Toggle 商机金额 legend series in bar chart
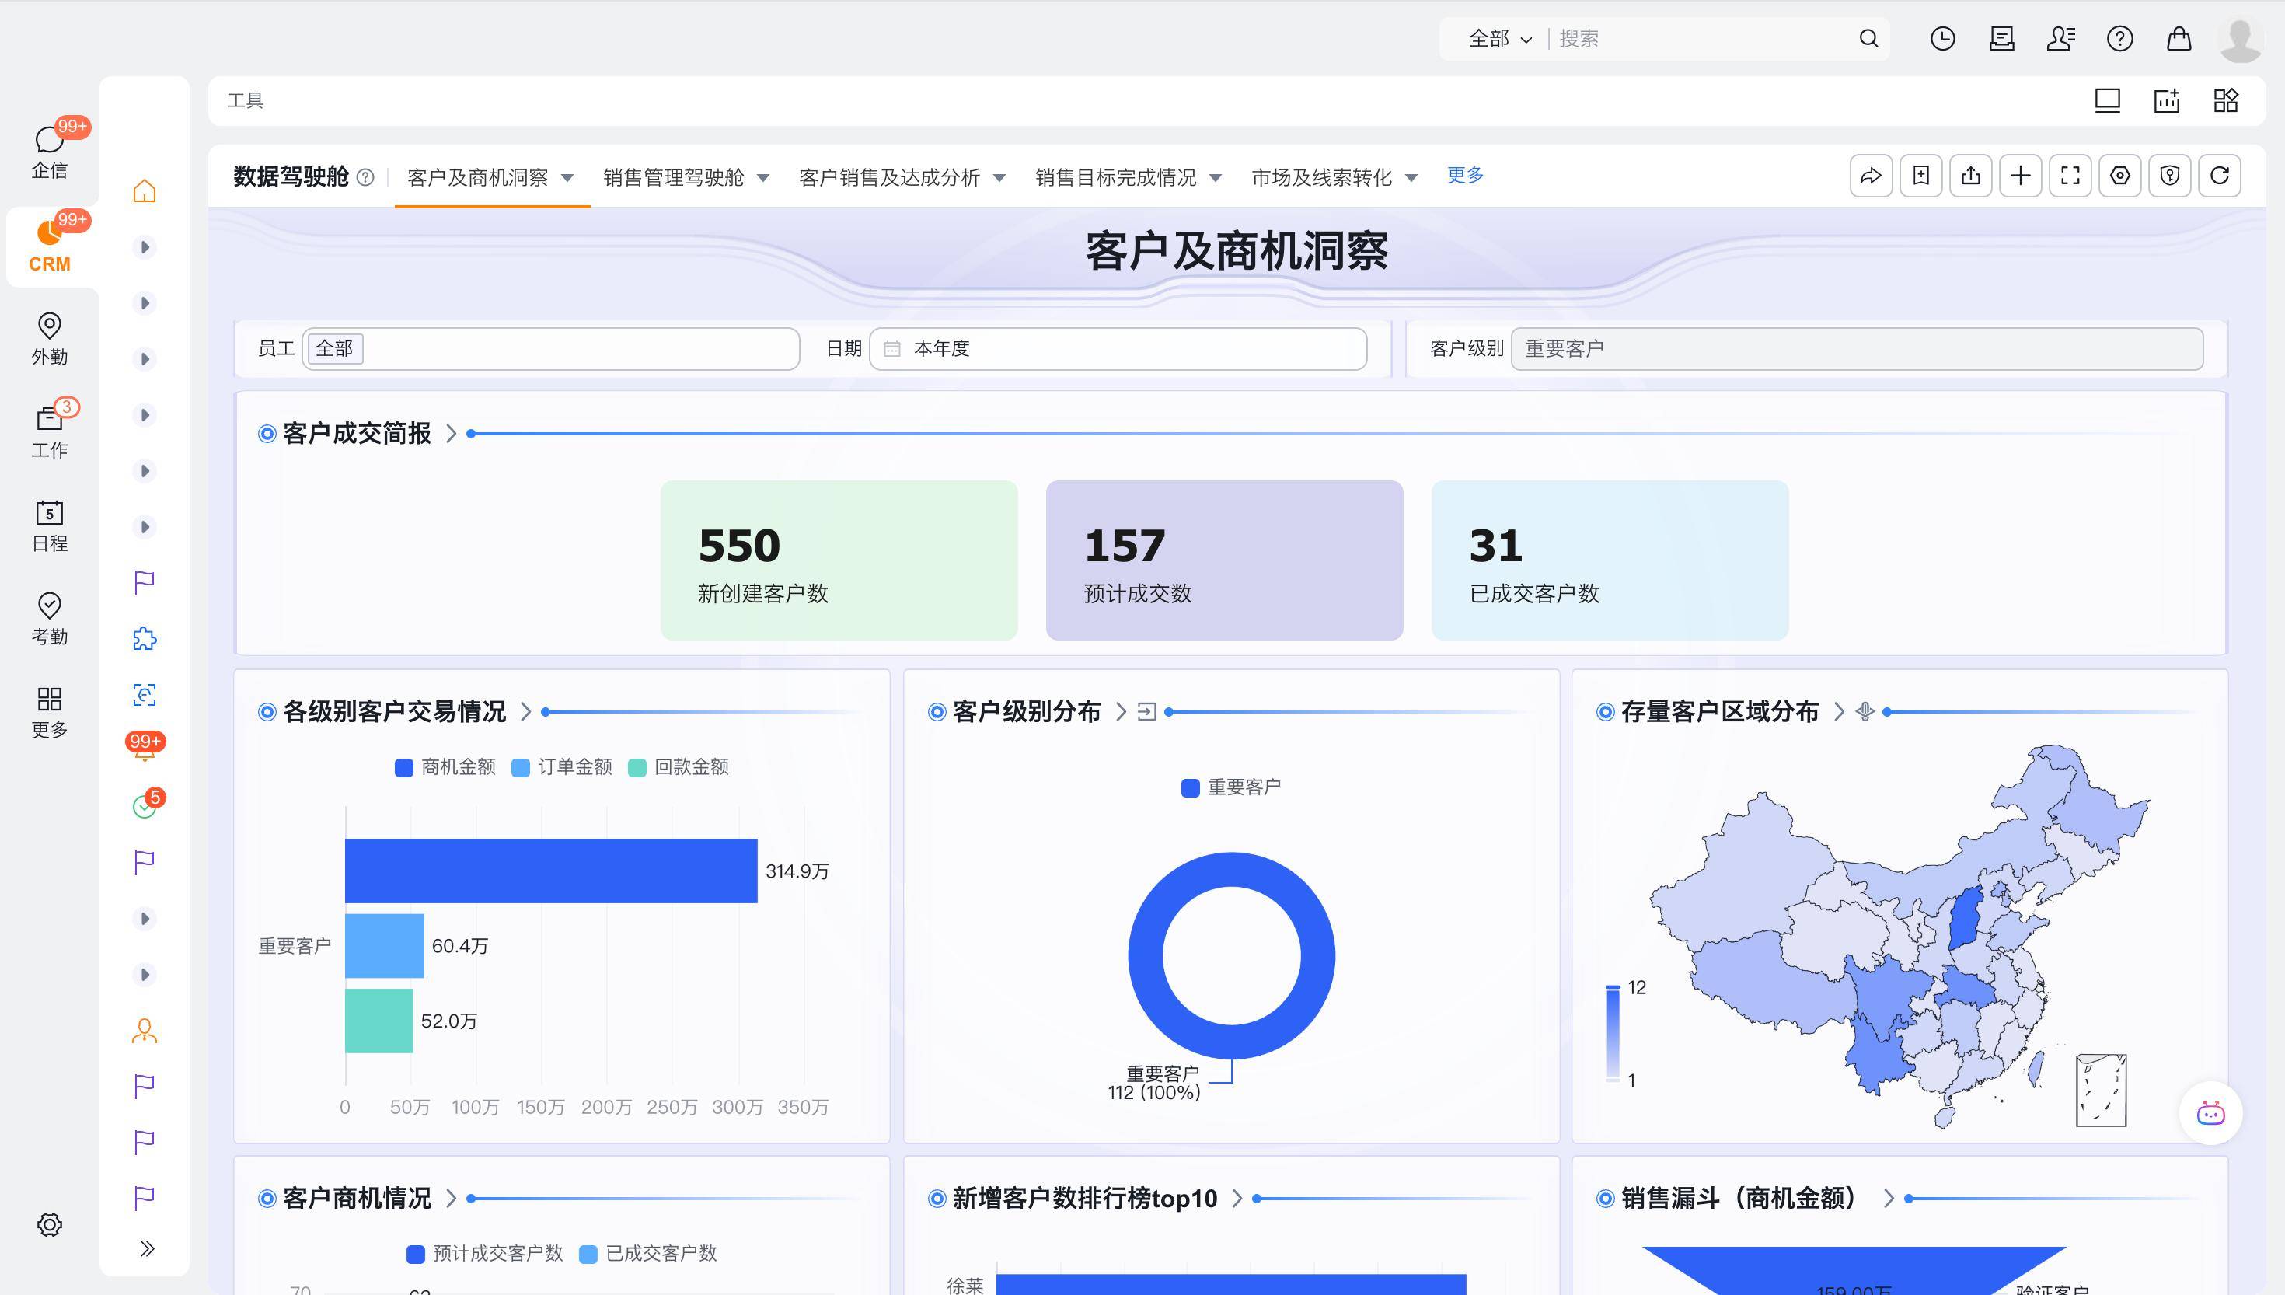The image size is (2285, 1295). [445, 766]
